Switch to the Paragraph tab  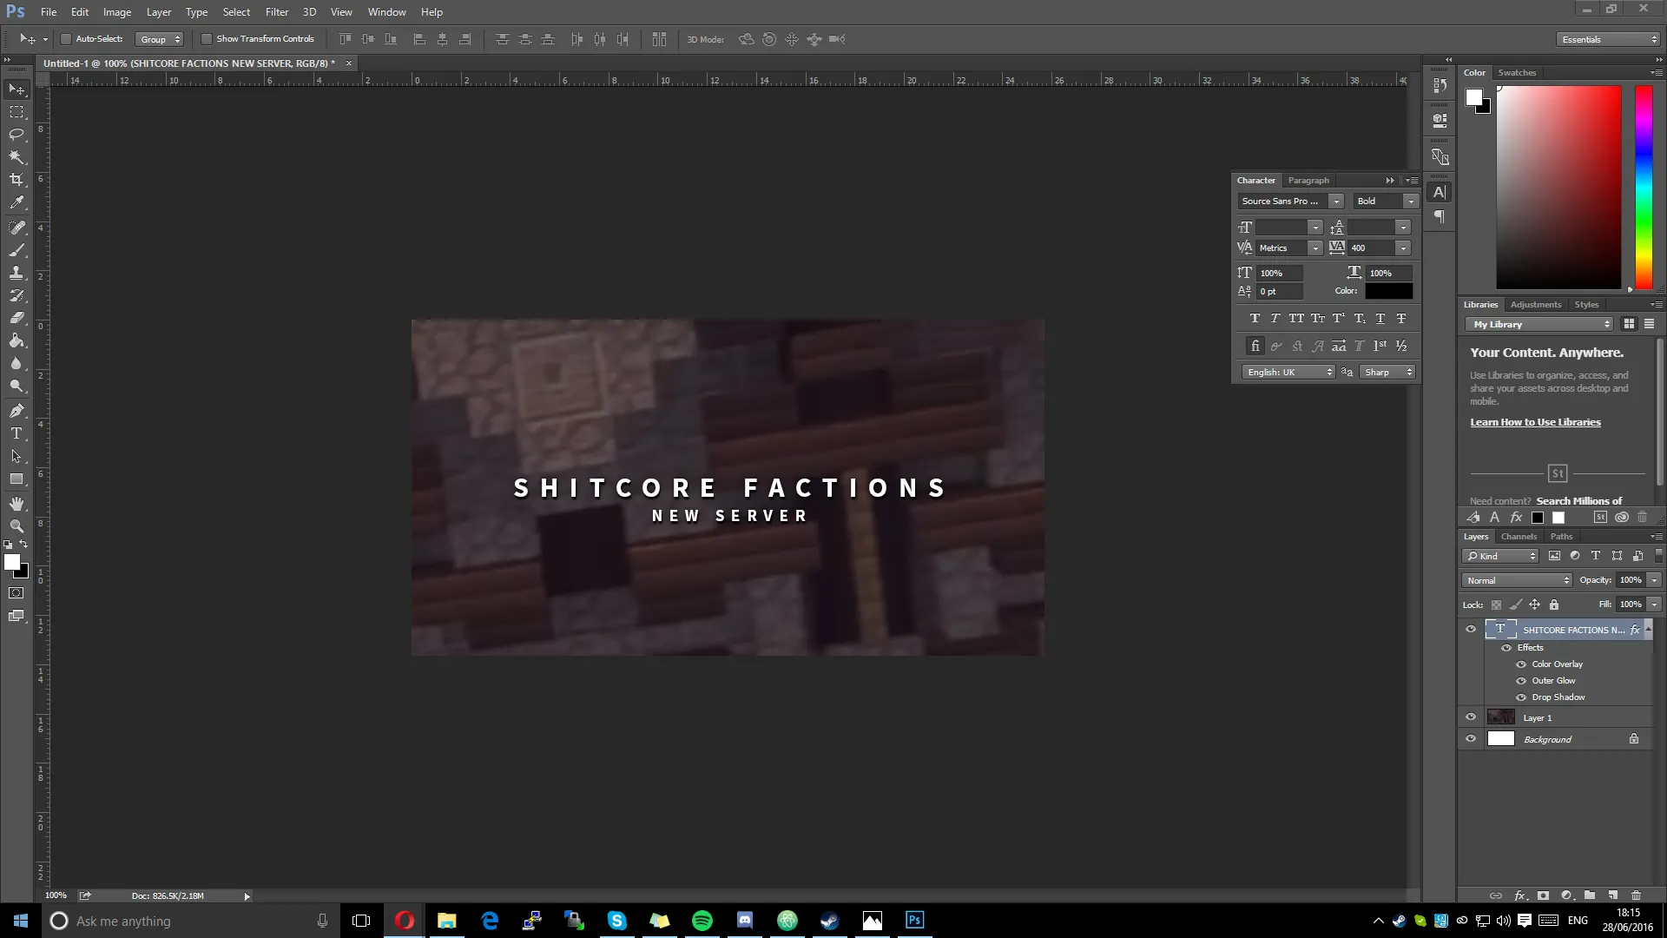1308,181
